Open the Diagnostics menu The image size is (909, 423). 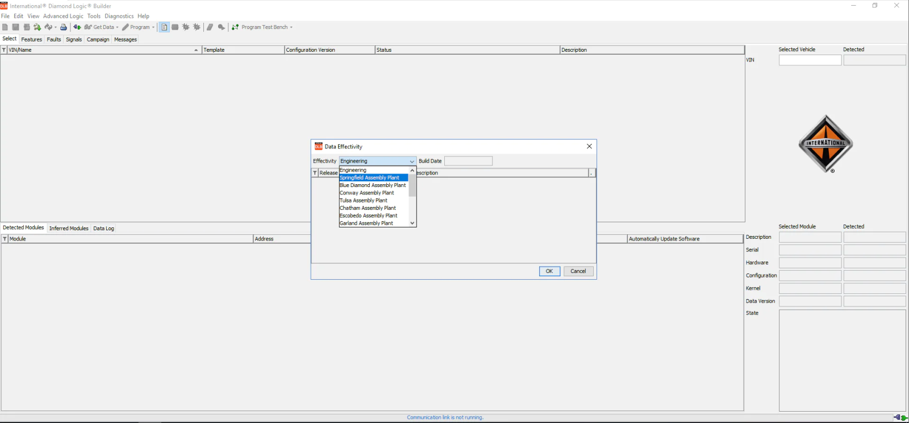point(119,16)
